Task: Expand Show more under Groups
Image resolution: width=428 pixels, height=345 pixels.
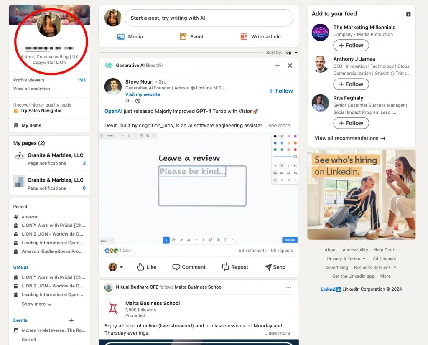Action: click(37, 304)
